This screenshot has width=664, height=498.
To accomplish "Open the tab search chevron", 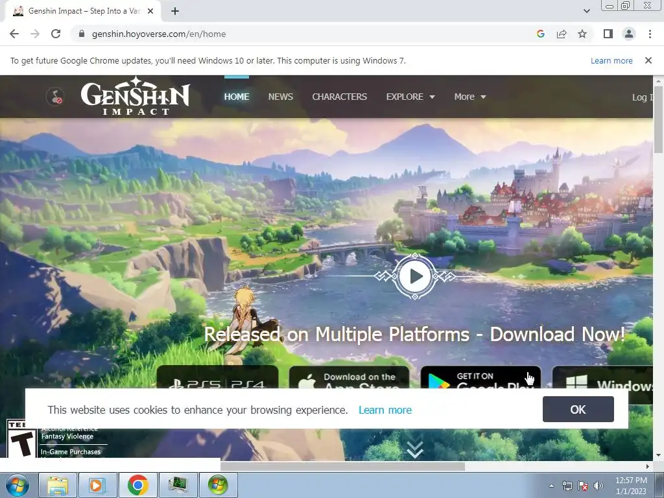I will [586, 11].
